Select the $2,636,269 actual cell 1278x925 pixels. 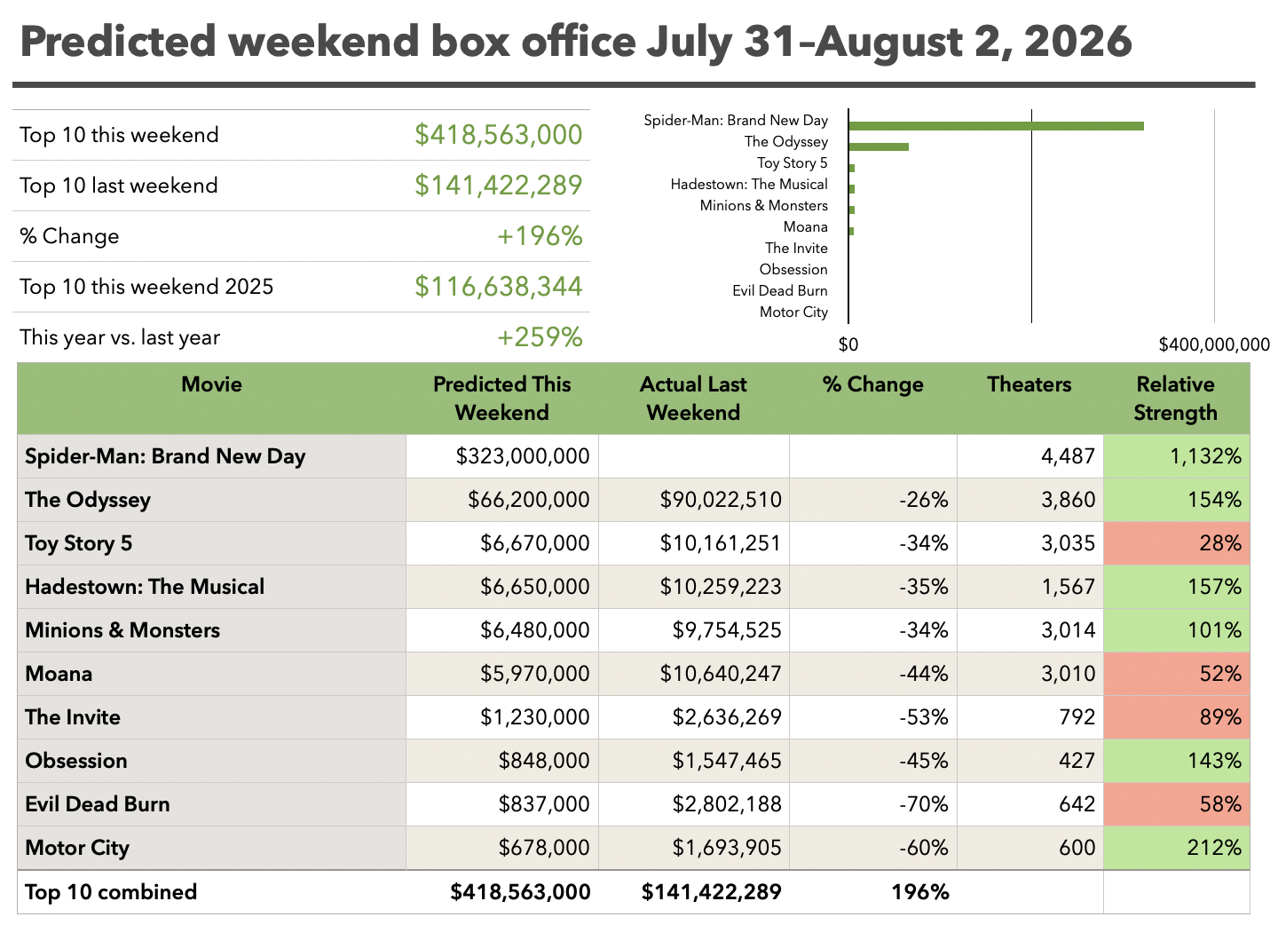click(694, 717)
